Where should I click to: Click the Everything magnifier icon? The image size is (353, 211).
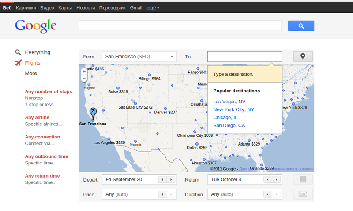[x=18, y=52]
